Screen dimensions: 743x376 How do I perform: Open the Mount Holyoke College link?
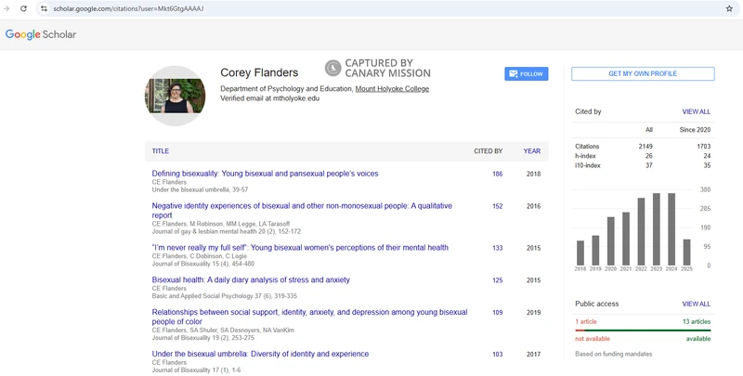click(392, 88)
